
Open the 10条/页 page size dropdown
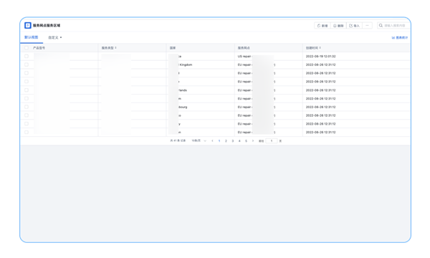[x=199, y=140]
